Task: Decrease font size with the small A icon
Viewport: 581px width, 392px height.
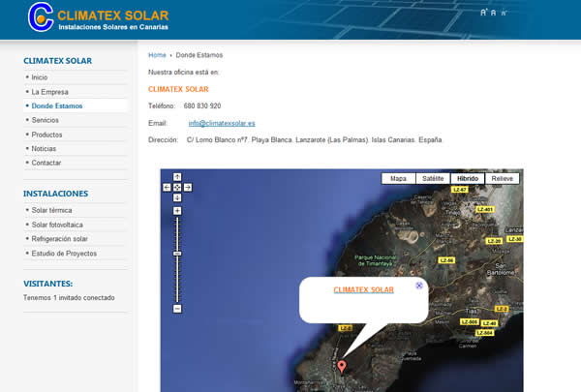Action: (504, 13)
